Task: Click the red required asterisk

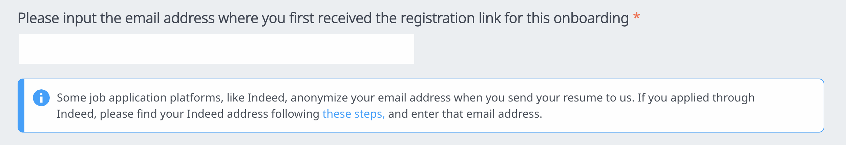Action: coord(637,16)
